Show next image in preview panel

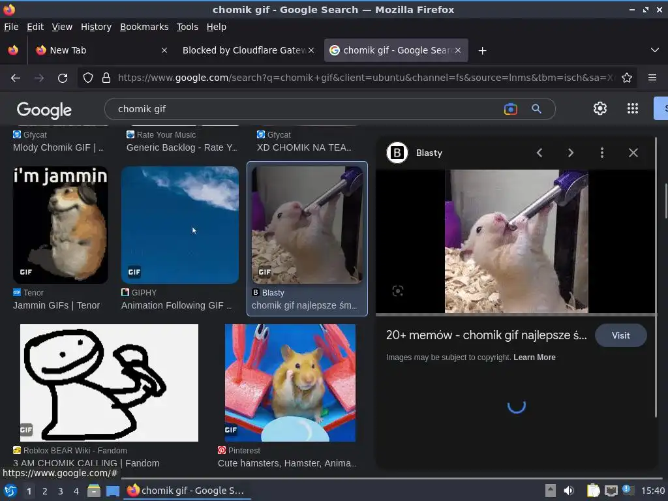click(570, 153)
